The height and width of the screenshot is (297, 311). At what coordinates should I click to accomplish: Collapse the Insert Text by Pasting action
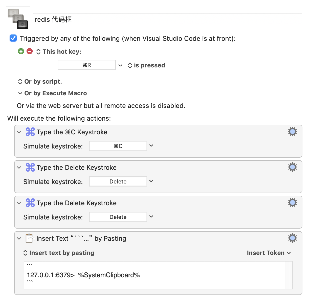tap(19, 238)
